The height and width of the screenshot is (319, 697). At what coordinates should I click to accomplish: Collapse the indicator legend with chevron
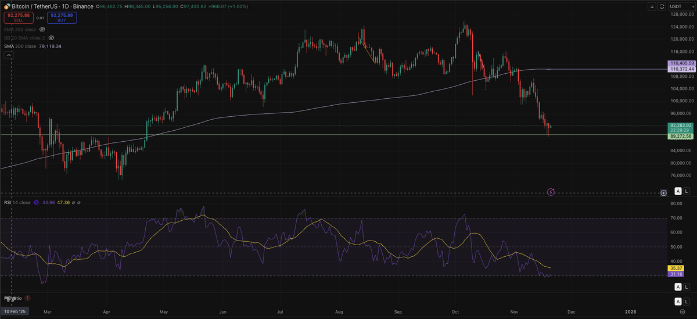9,55
